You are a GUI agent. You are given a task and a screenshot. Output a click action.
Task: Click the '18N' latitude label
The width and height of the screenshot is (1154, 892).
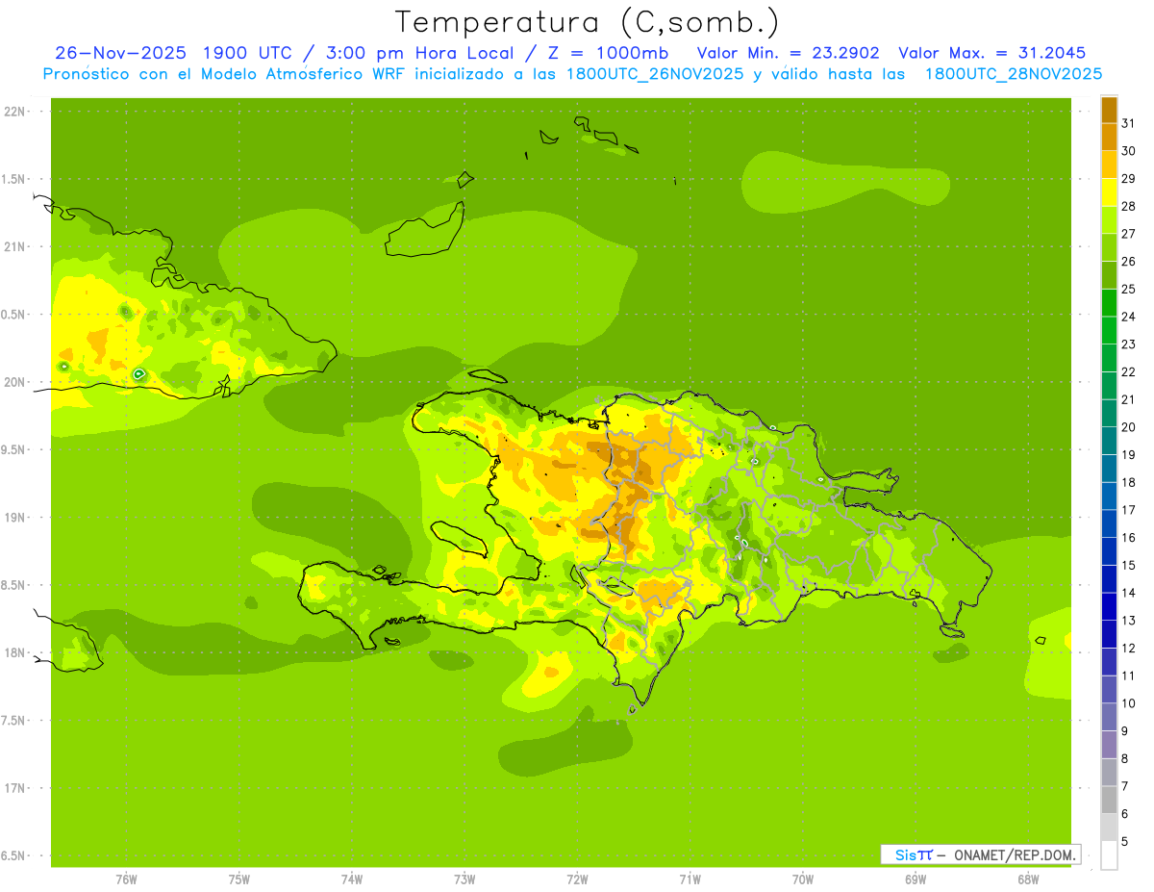[15, 653]
